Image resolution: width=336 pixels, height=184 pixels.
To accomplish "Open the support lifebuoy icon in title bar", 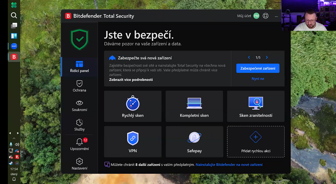I will point(265,16).
